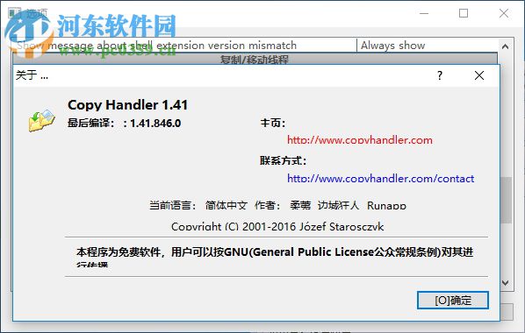Click the 复制/移动线程 section header
525x333 pixels.
[255, 60]
